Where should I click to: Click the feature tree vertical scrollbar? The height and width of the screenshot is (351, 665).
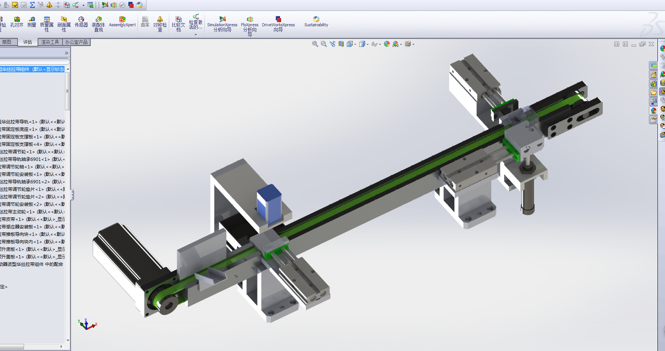coord(68,91)
